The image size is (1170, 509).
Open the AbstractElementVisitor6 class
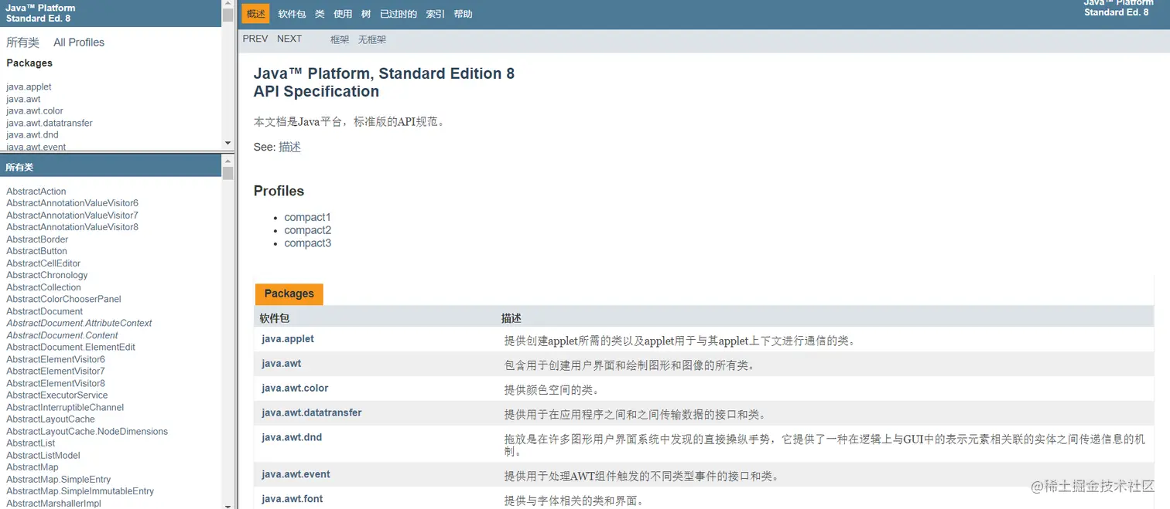(56, 359)
